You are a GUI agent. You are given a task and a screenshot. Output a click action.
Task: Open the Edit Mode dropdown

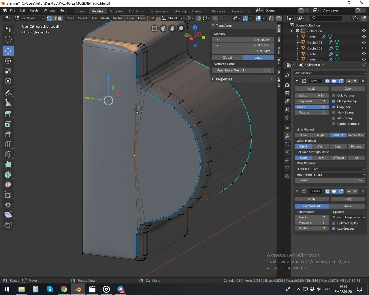tap(29, 18)
